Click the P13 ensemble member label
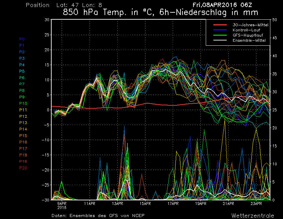This screenshot has height=219, width=283. 23,123
